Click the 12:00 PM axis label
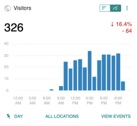This screenshot has height=126, width=137. [x=75, y=101]
